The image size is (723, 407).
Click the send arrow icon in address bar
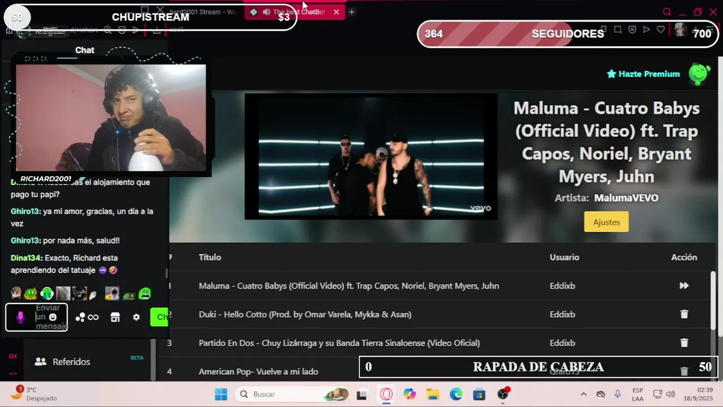[x=646, y=29]
